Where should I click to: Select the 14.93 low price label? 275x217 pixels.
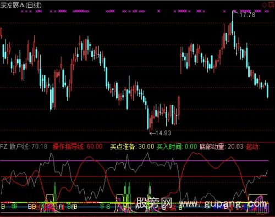tap(163, 133)
